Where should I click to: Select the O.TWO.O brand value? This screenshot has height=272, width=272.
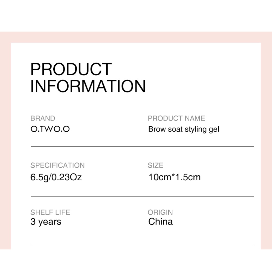point(50,129)
